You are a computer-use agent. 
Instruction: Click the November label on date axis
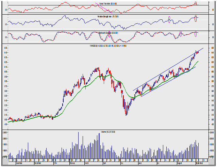21,163
